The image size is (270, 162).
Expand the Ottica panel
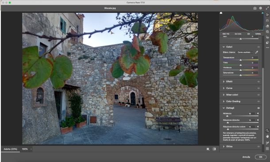pos(224,147)
